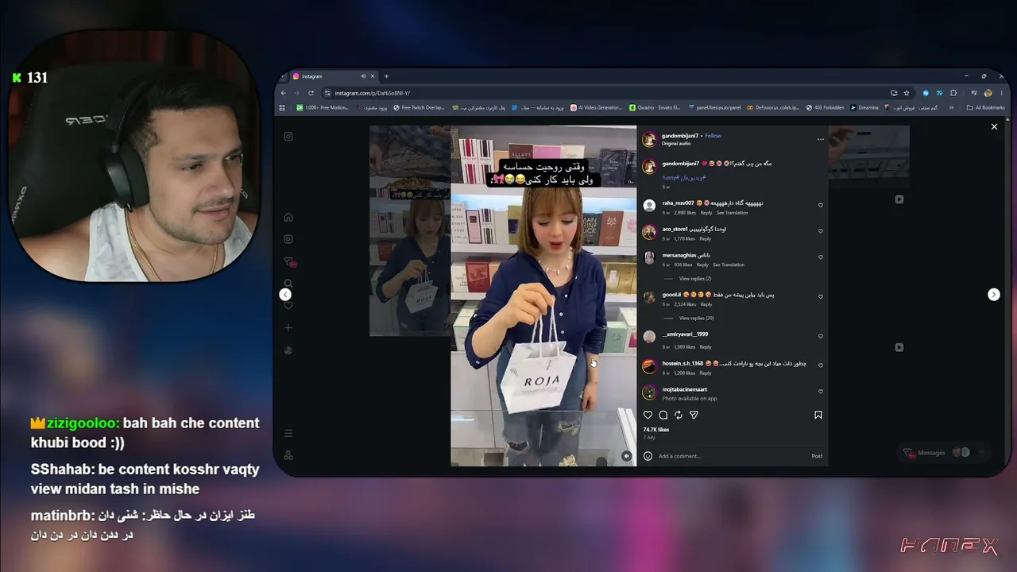
Task: Open the 'AI Video Generator' bookmark
Action: tap(596, 108)
